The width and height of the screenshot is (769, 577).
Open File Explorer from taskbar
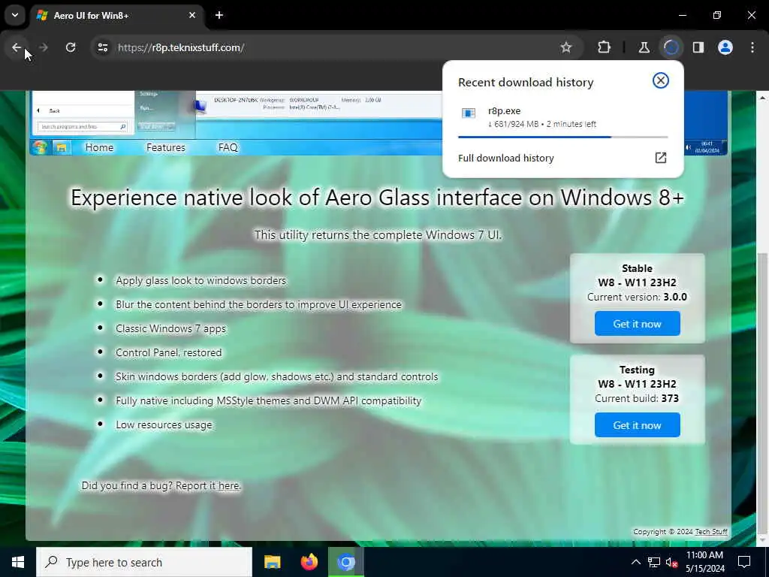272,562
